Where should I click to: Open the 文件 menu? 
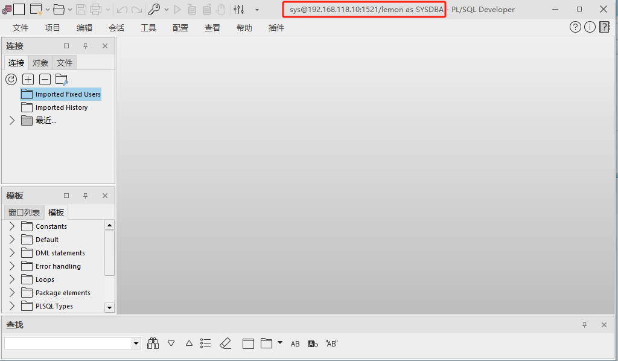tap(21, 28)
